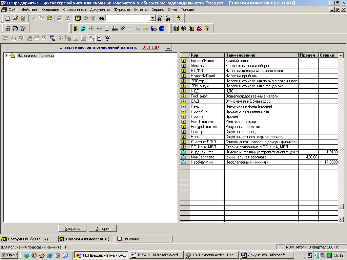Switch to the Сотрудники (23.09.07) window tab
Screen dimensions: 347x260
[x=29, y=239]
